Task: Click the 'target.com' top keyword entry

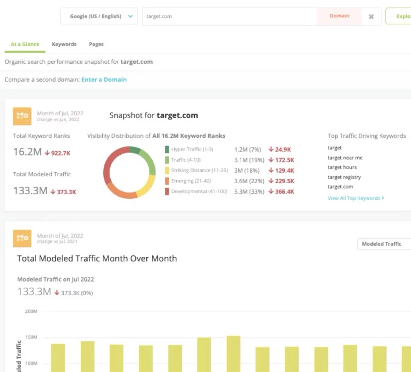Action: click(x=340, y=186)
